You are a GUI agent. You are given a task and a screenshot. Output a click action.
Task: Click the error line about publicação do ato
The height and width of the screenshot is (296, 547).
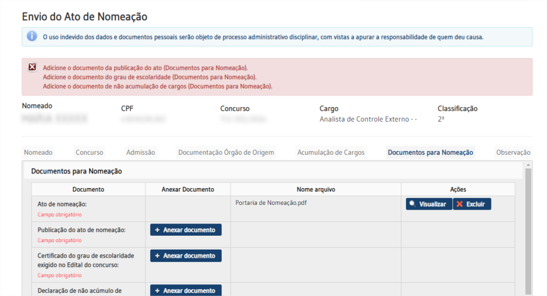click(x=145, y=68)
